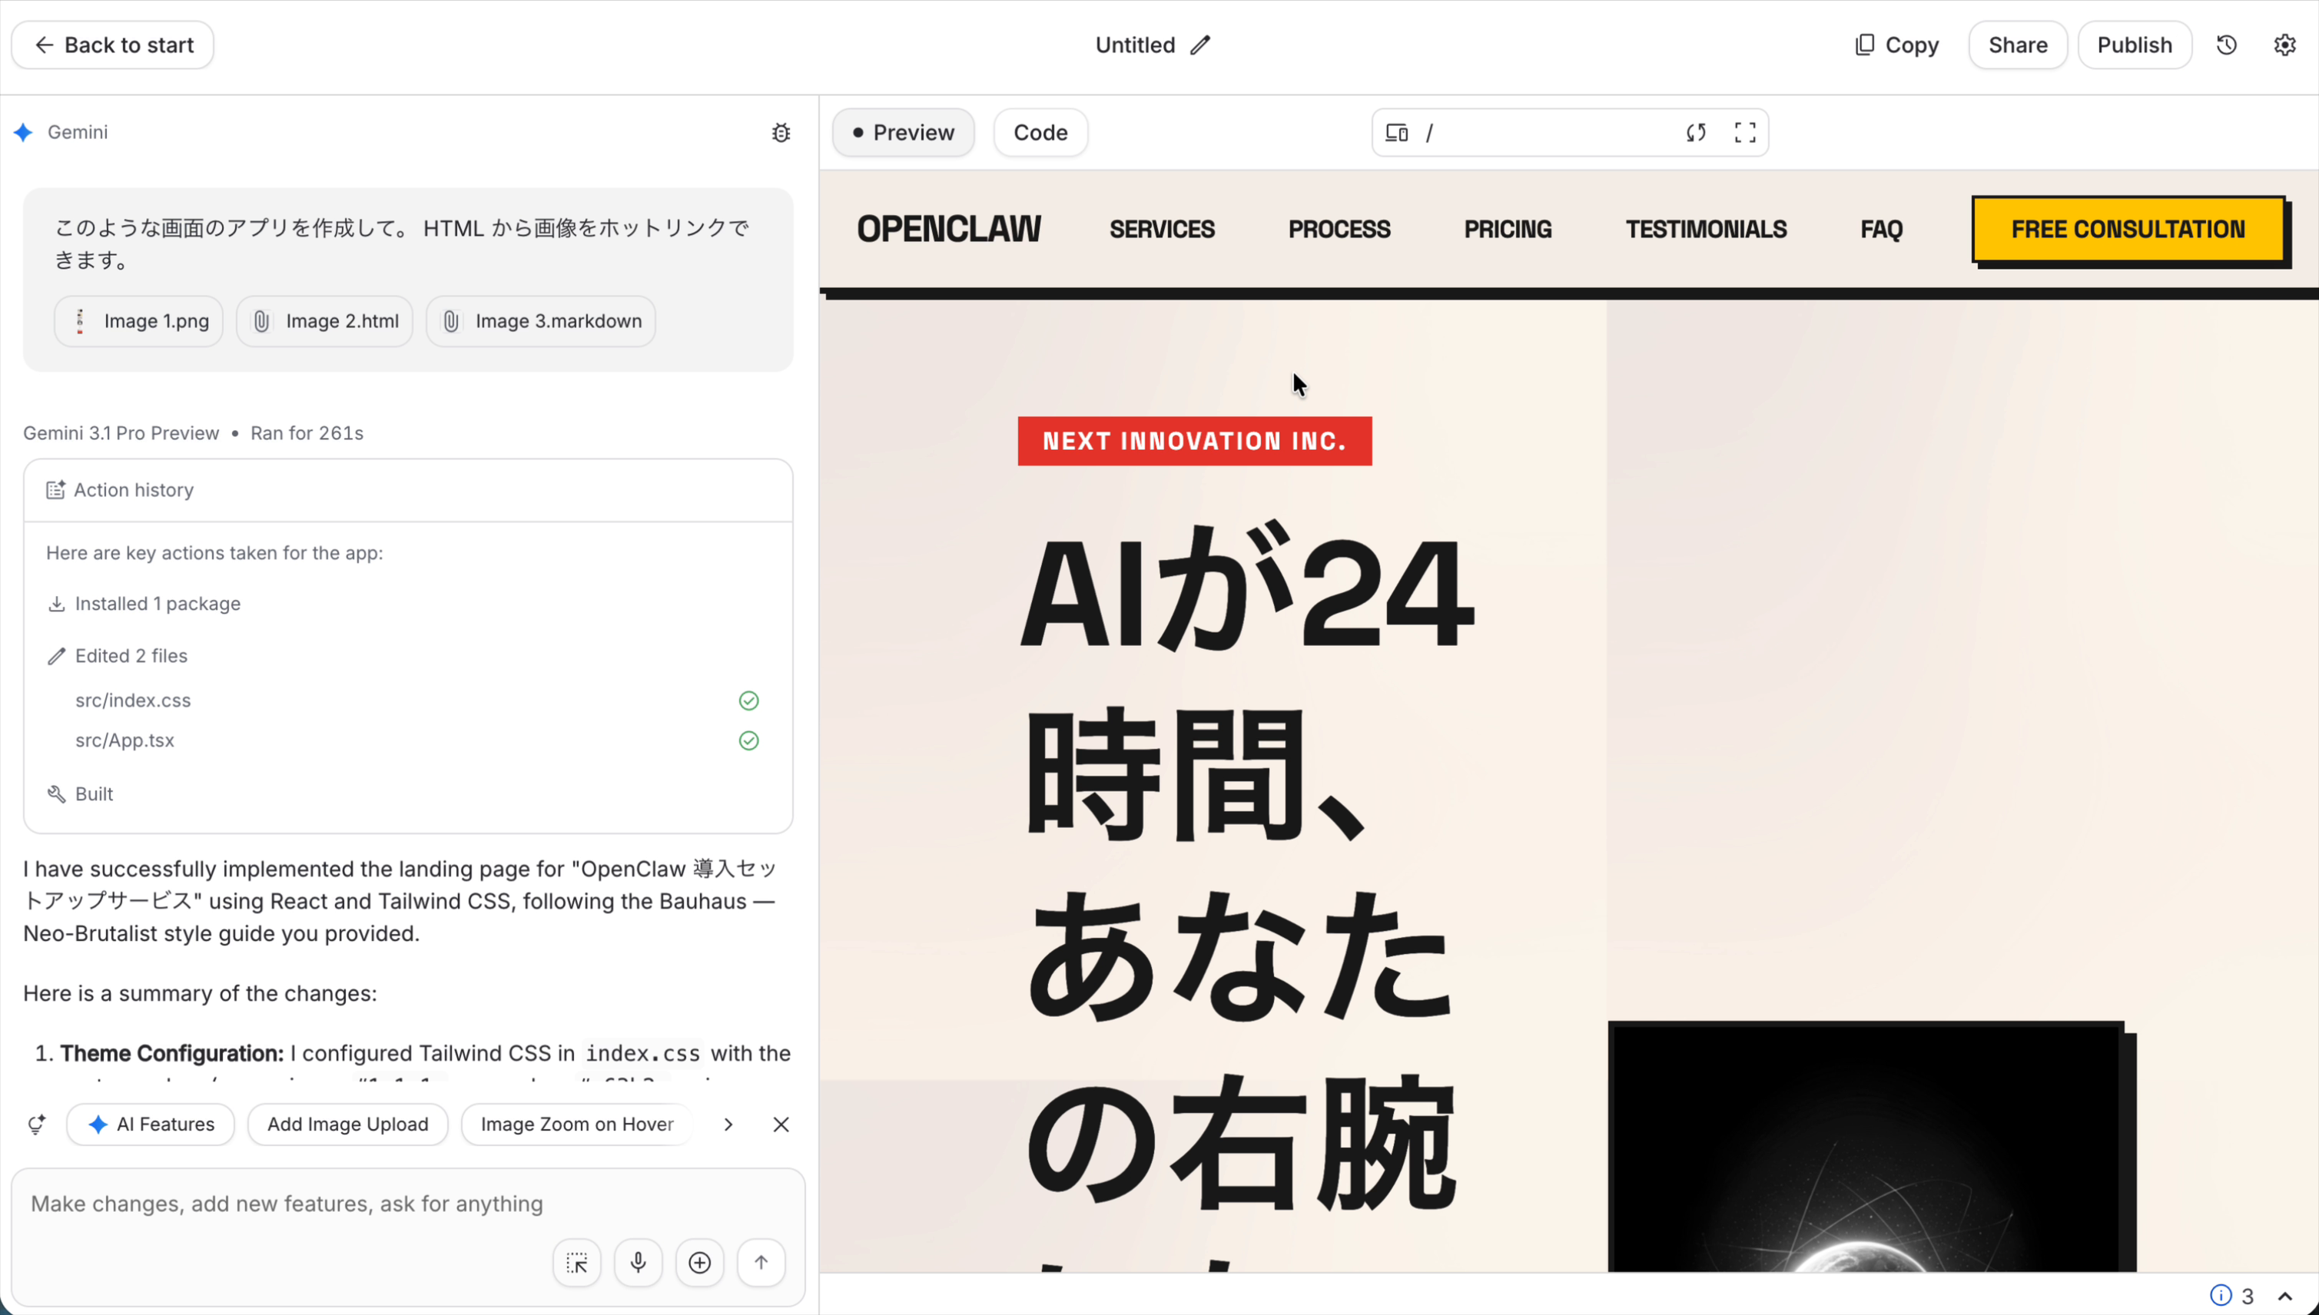Go Back to start
The width and height of the screenshot is (2319, 1315).
112,45
